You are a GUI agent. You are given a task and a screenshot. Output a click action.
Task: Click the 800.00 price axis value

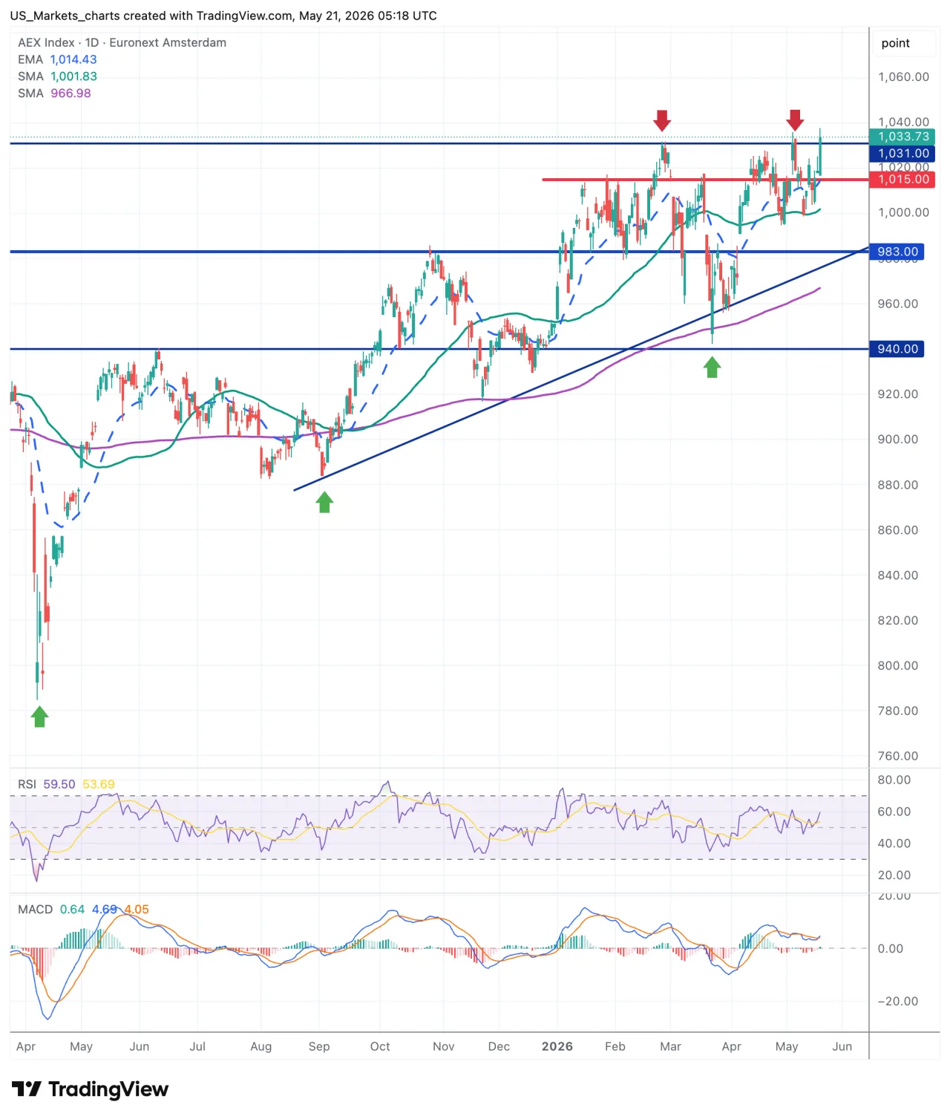point(898,666)
